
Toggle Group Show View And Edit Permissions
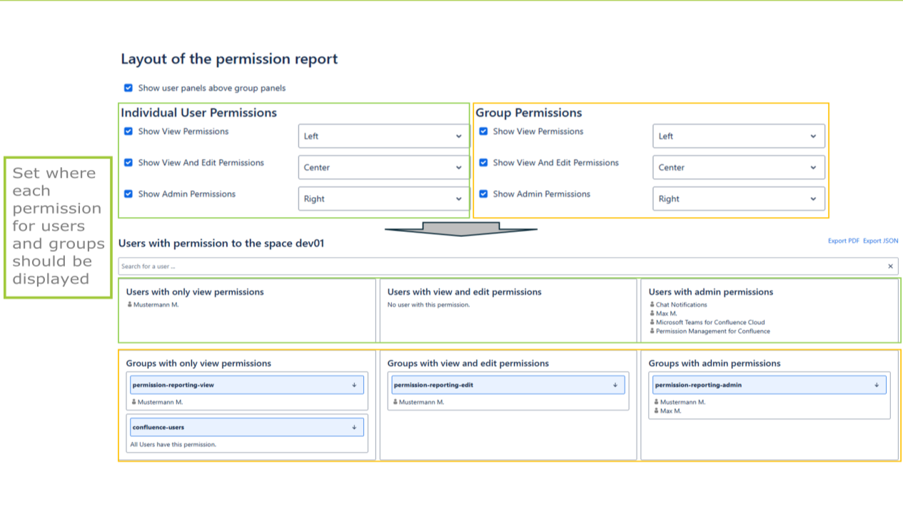(x=483, y=163)
